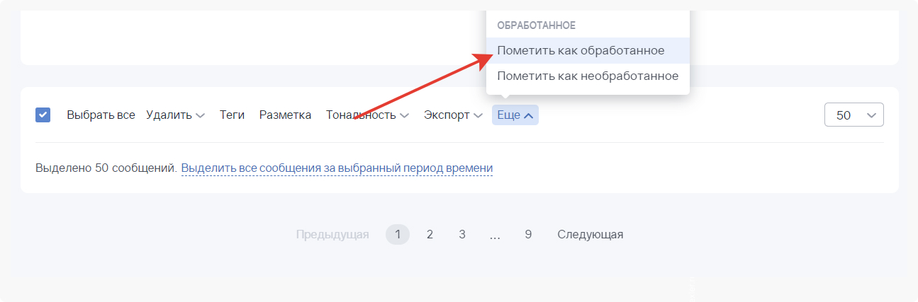Click the 'Выбрать все' label
The height and width of the screenshot is (302, 918).
[101, 115]
